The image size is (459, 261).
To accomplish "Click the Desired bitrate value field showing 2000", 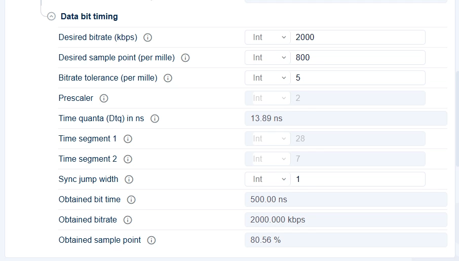I will coord(358,37).
